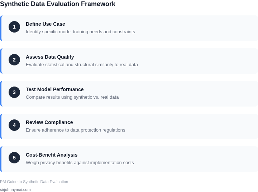Click the step 4 number badge

point(14,125)
